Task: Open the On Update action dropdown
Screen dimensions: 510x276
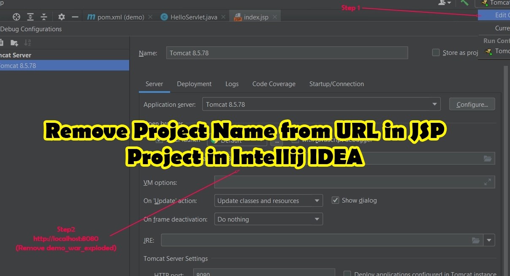Action: (317, 200)
